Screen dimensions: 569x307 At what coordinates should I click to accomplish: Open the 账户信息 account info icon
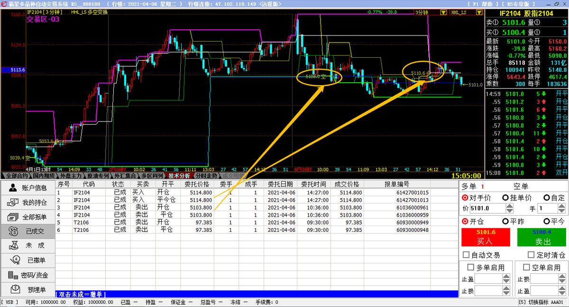(13, 188)
